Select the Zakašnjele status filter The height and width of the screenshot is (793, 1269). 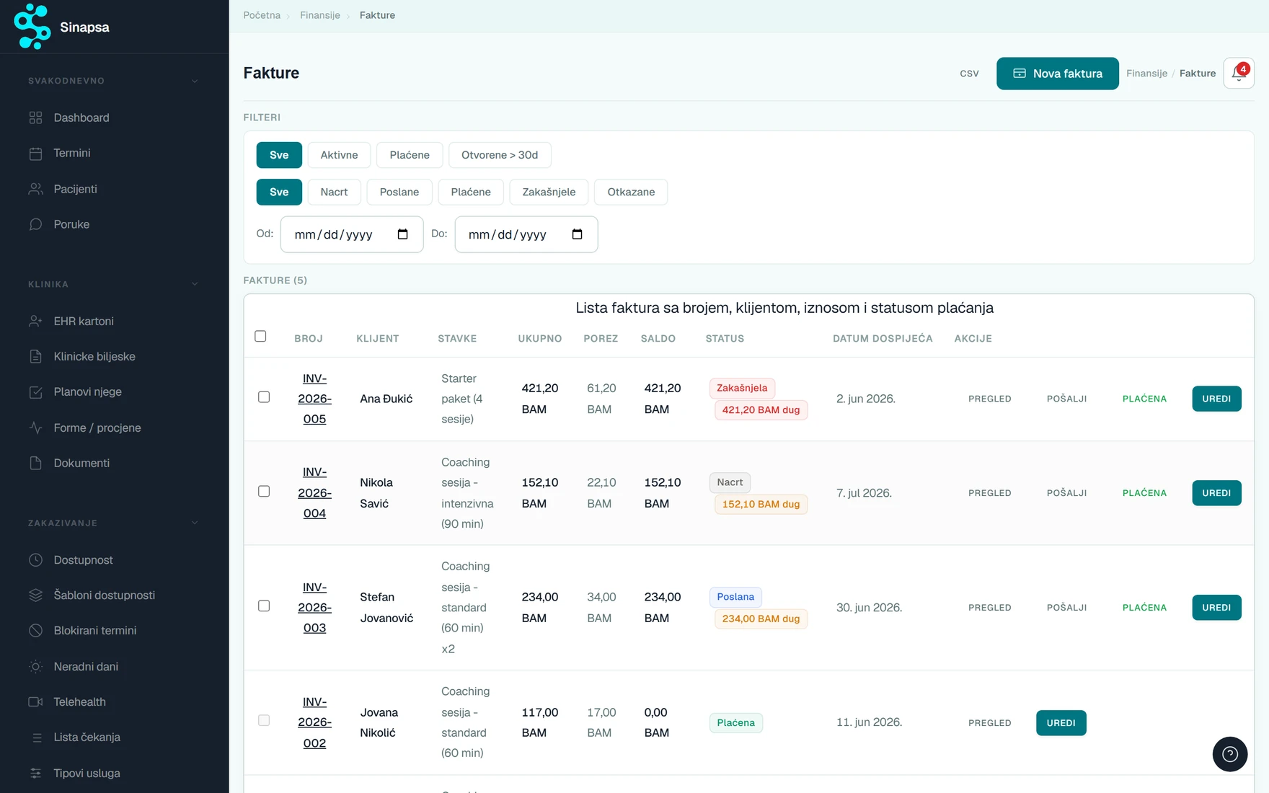tap(549, 192)
